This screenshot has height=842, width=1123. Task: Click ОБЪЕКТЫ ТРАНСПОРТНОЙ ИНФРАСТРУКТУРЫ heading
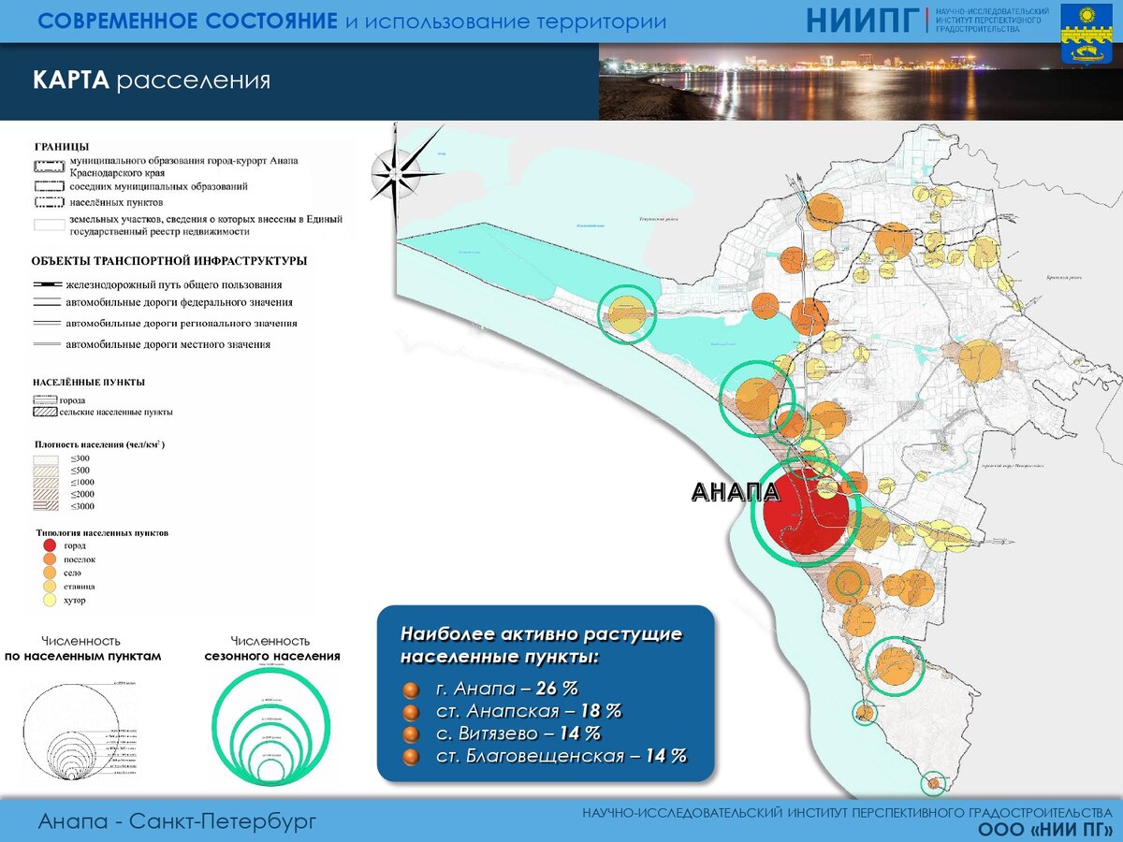click(x=169, y=261)
